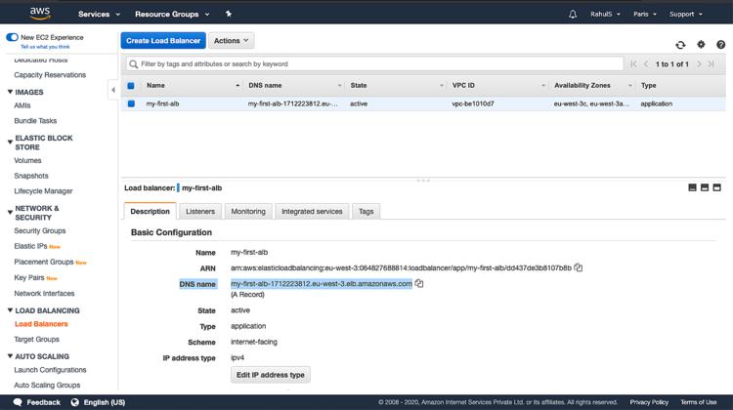The image size is (733, 410).
Task: Open the pin shortcuts icon in navbar
Action: point(229,15)
